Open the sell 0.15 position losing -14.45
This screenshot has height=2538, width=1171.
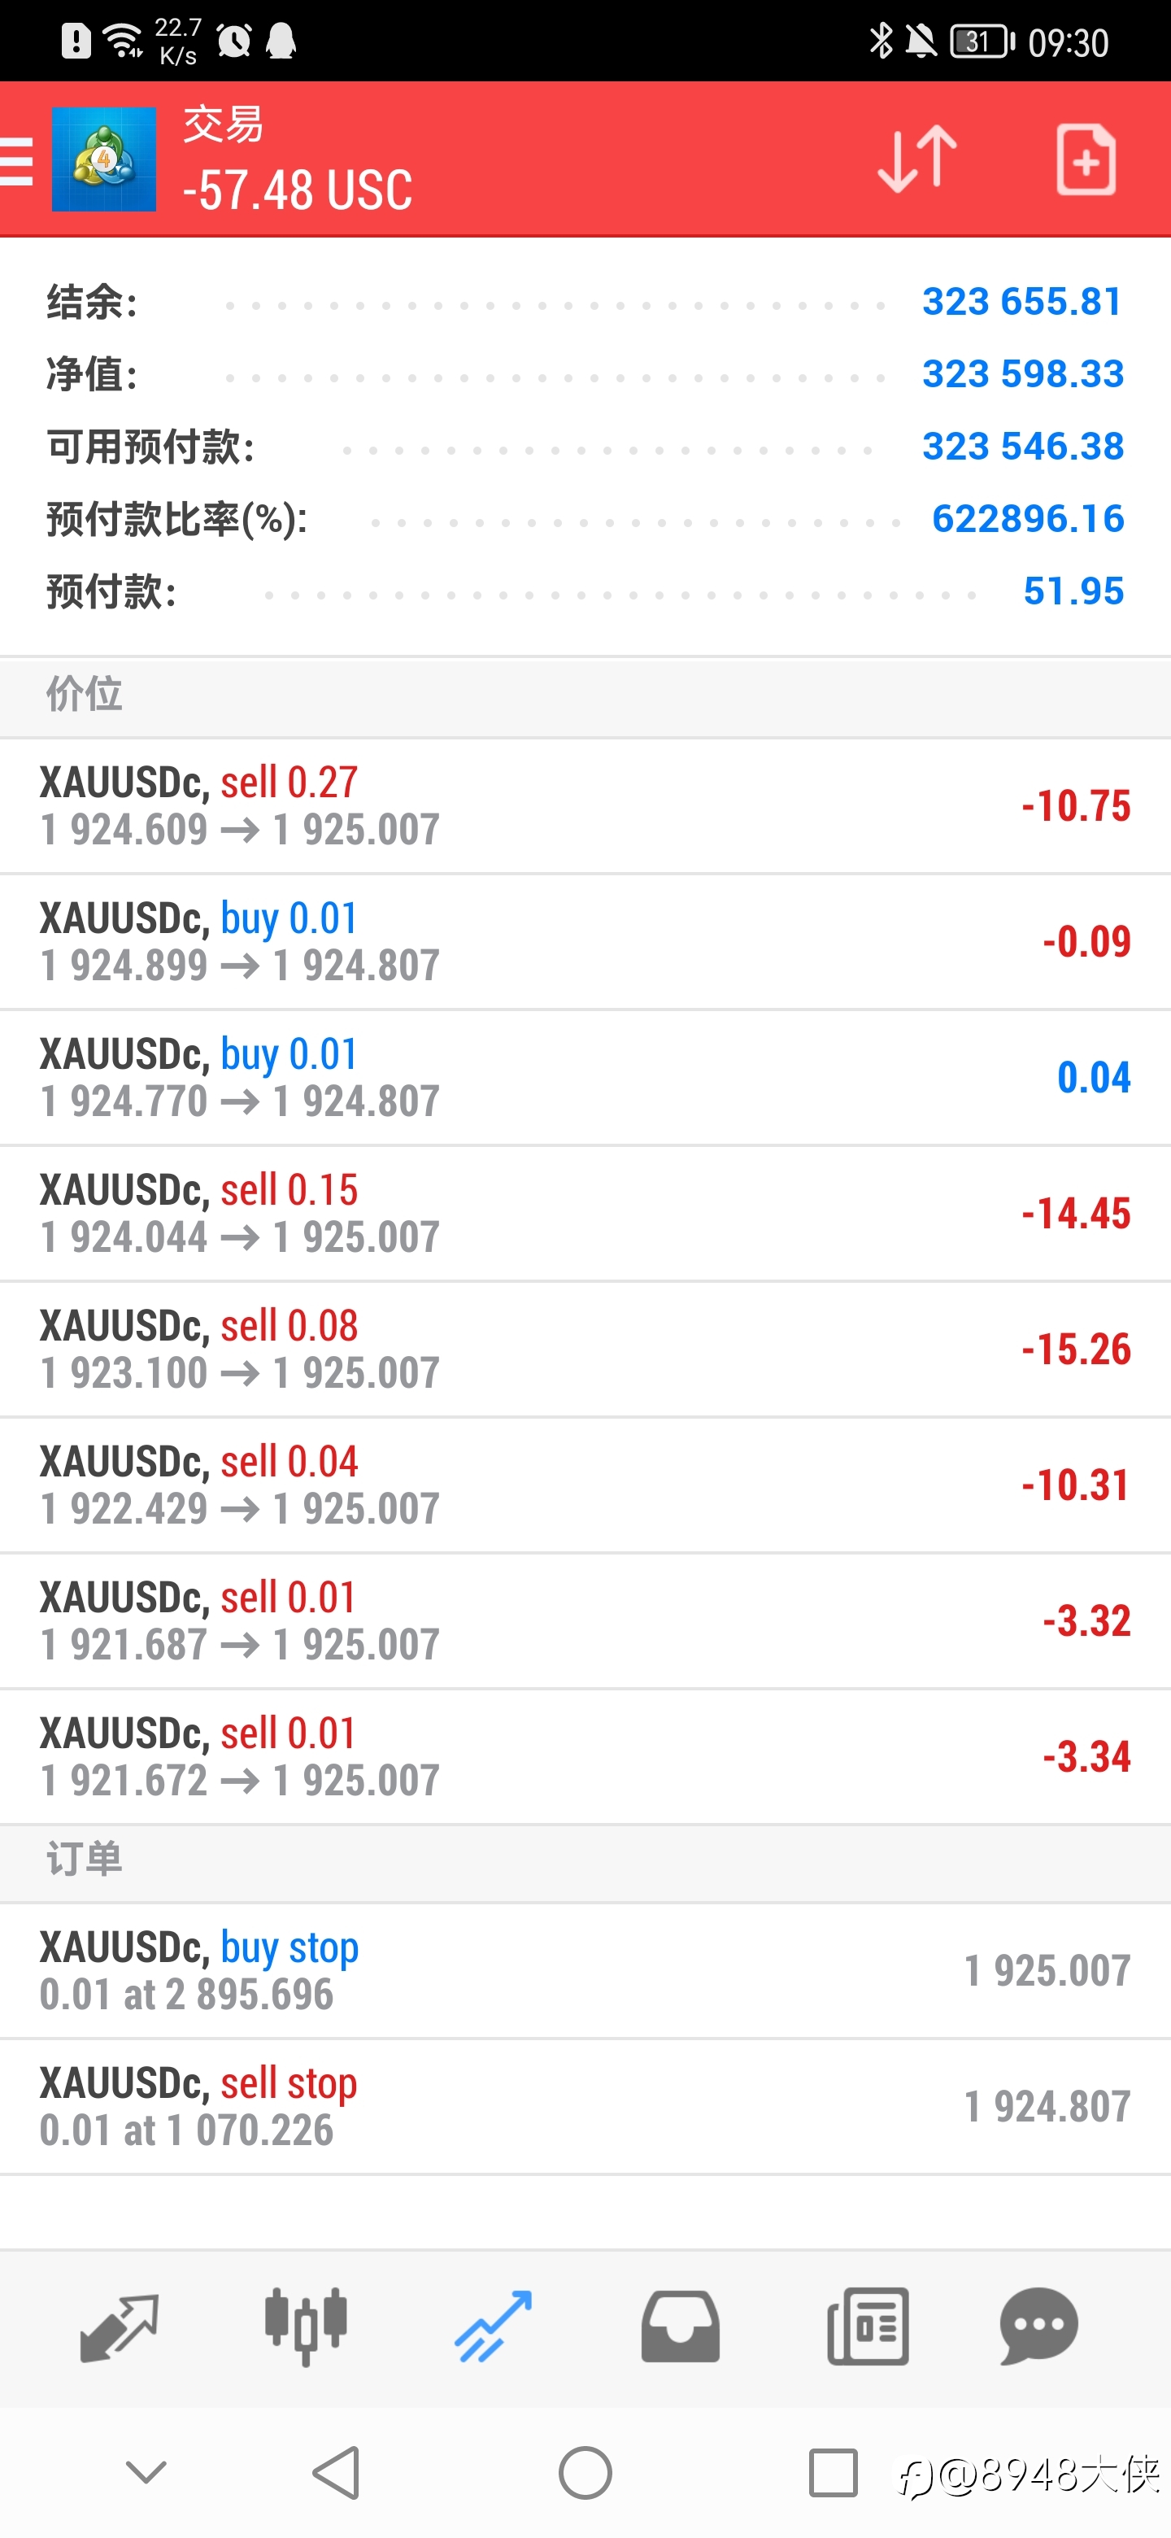point(585,1214)
